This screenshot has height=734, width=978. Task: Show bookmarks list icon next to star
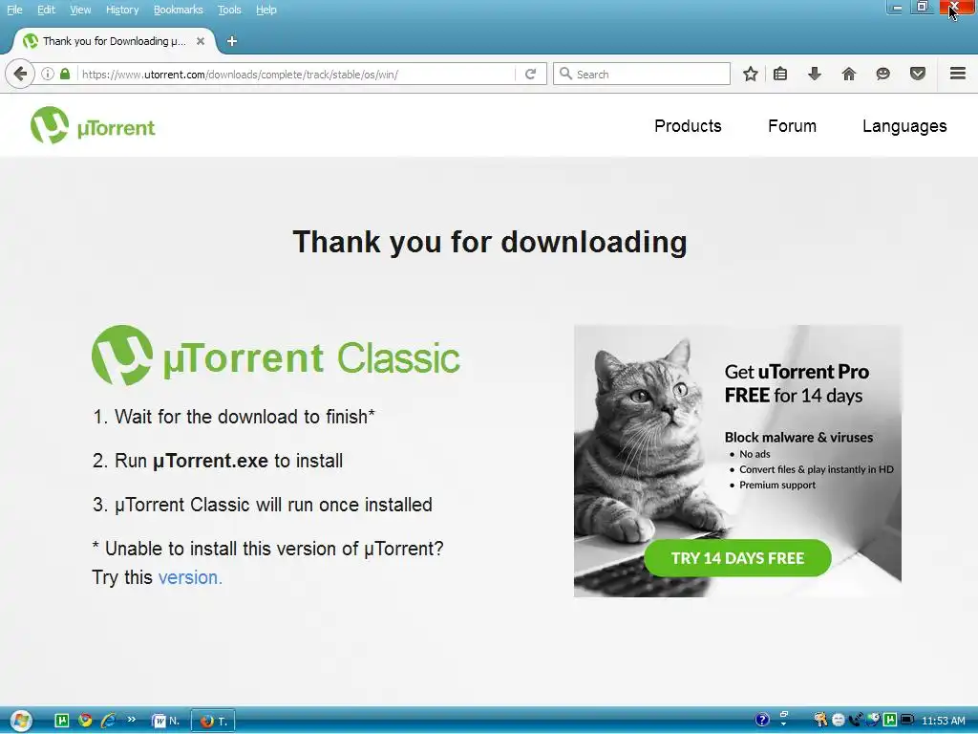pos(780,75)
